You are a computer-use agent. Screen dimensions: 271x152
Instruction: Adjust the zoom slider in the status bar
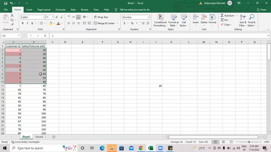tap(249, 142)
